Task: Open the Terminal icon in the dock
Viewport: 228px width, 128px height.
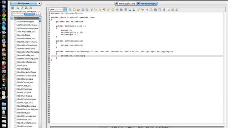Action: click(x=4, y=89)
